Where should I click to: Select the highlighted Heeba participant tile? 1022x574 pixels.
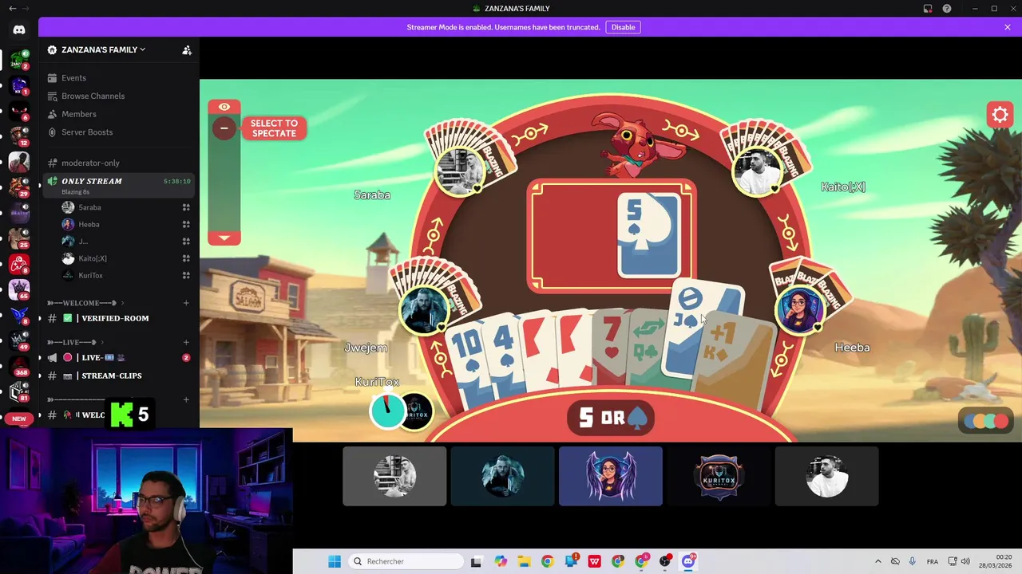(611, 477)
